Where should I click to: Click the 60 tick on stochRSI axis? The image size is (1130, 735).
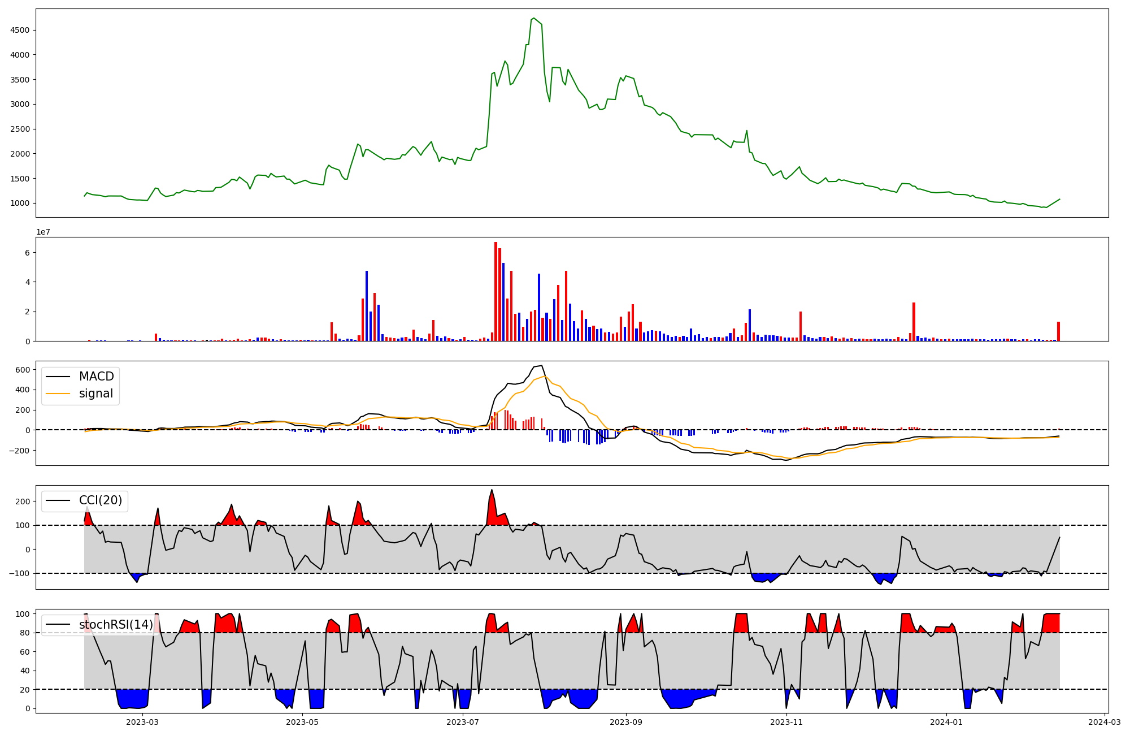25,652
